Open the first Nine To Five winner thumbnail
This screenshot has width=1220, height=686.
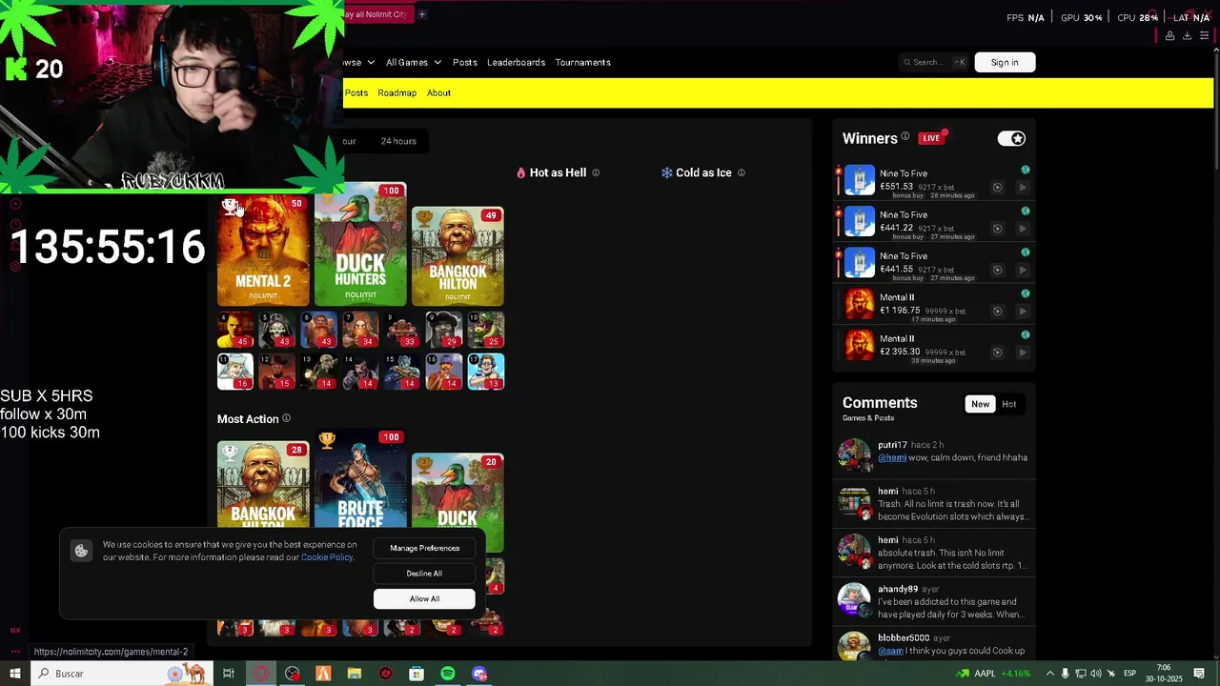(x=859, y=180)
